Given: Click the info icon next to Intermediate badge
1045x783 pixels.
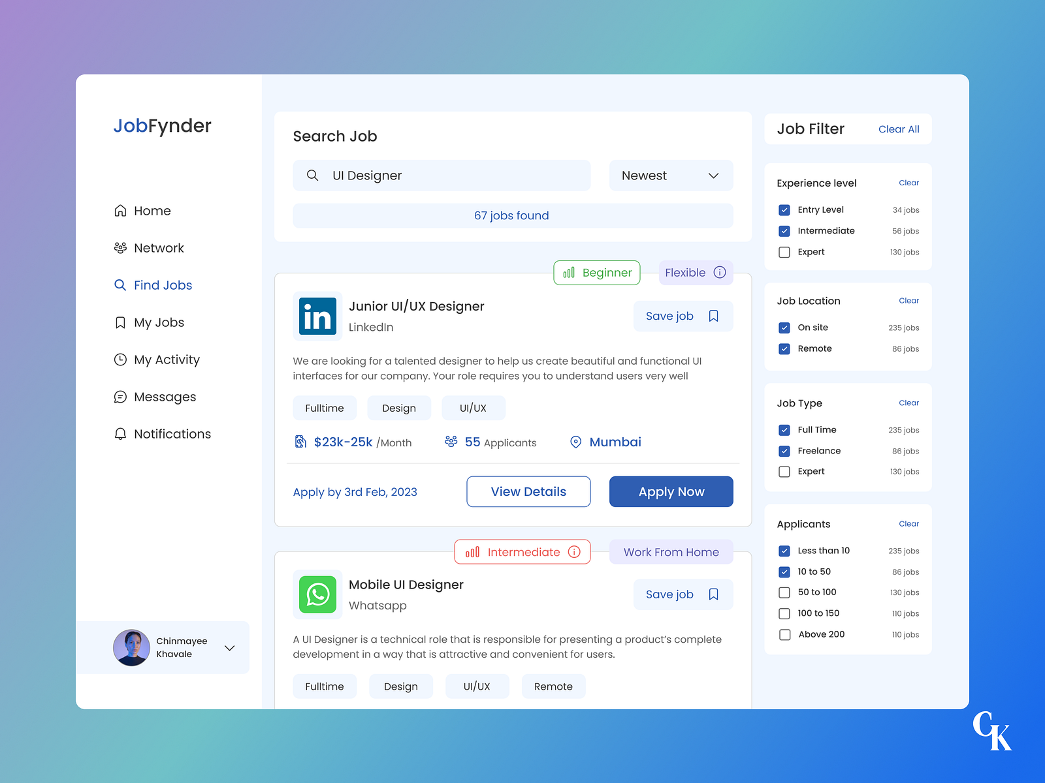Looking at the screenshot, I should [x=574, y=552].
